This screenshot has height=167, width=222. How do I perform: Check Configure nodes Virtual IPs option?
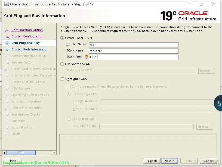[69, 86]
